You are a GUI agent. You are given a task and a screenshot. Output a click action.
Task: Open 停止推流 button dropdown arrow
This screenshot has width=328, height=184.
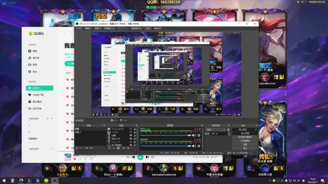255,130
